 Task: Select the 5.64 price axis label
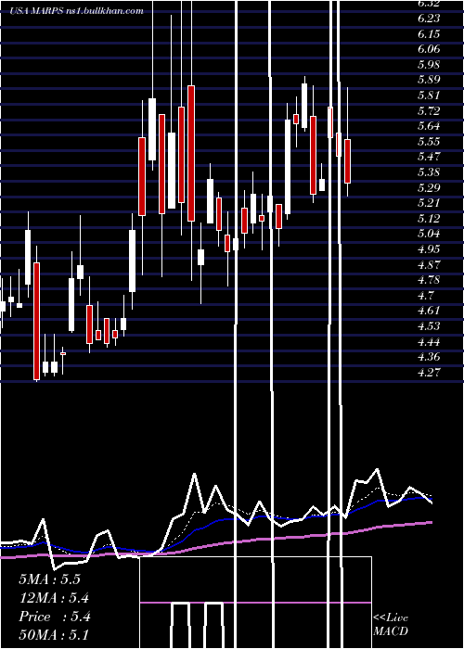tap(429, 126)
